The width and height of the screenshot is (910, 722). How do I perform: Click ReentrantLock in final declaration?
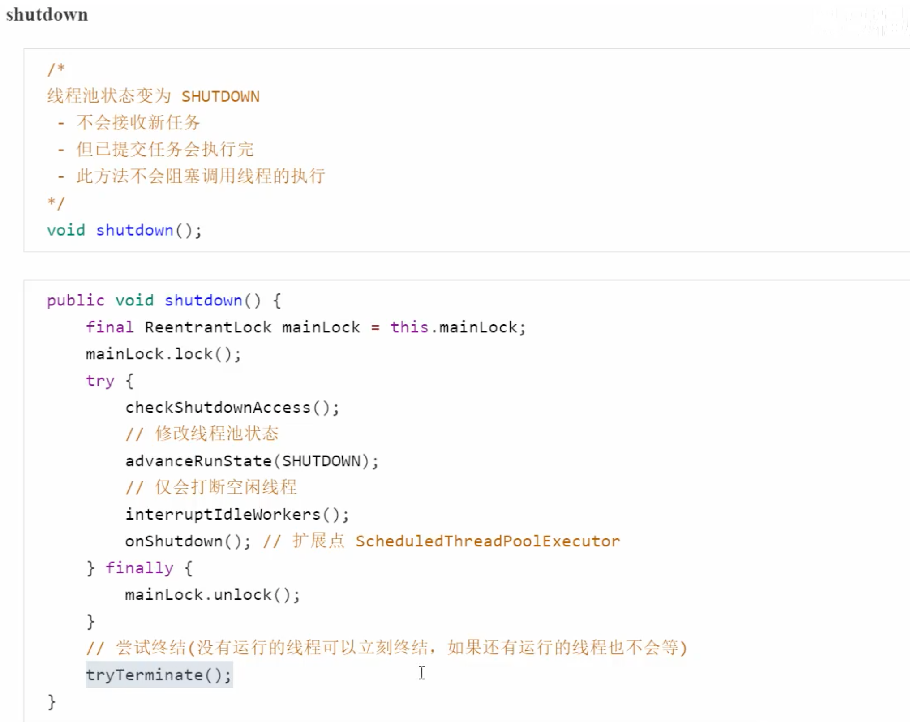pyautogui.click(x=208, y=327)
